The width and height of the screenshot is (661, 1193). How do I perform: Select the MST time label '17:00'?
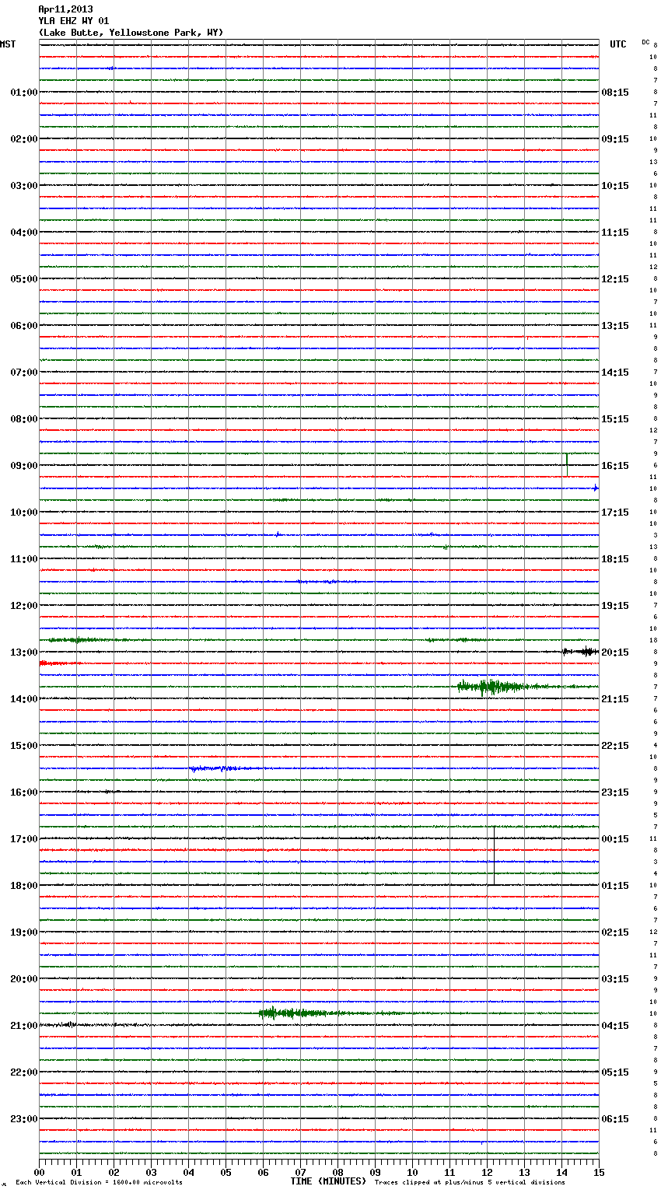[x=24, y=839]
